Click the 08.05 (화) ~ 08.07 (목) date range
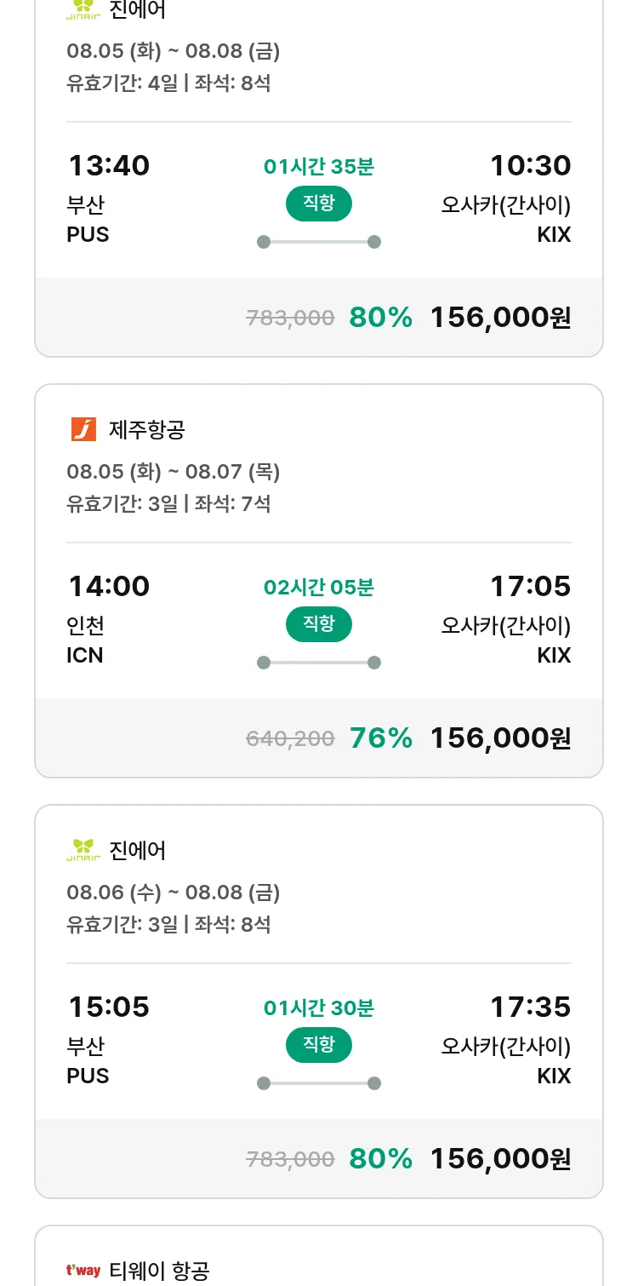638x1286 pixels. [174, 471]
